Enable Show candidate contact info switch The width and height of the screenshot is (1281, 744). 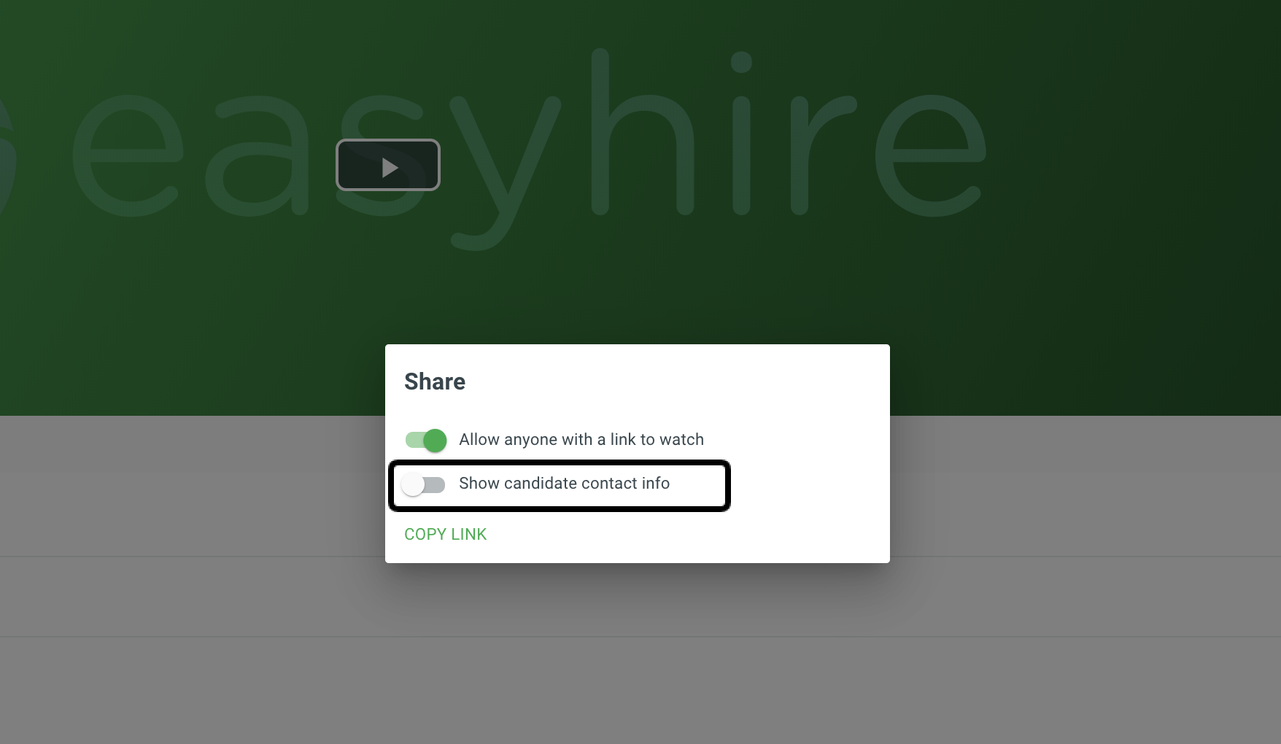point(424,484)
